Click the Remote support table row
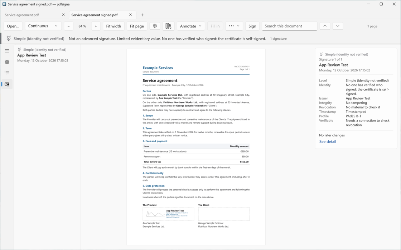Screen dimensions: 401x250 click(x=196, y=157)
